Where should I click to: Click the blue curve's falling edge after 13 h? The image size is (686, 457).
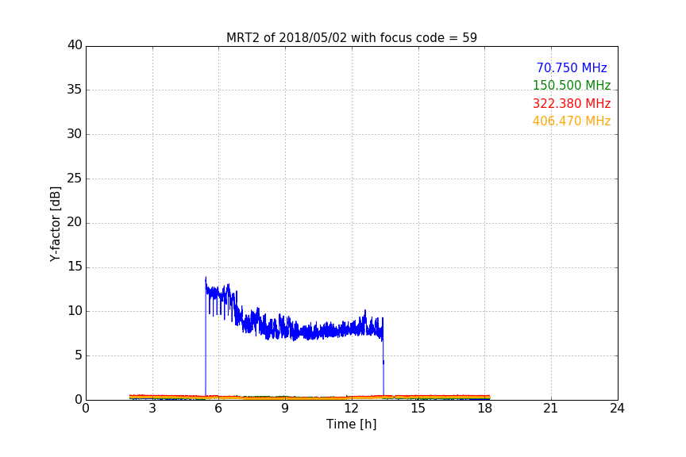tap(383, 363)
